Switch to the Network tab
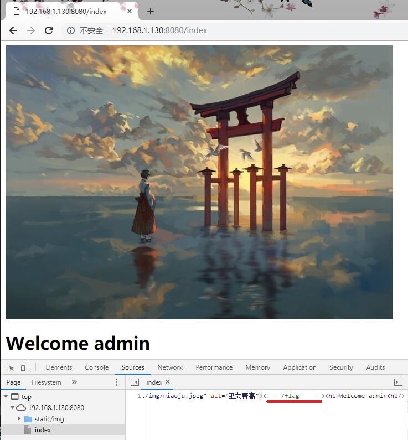The height and width of the screenshot is (440, 408). coord(170,367)
